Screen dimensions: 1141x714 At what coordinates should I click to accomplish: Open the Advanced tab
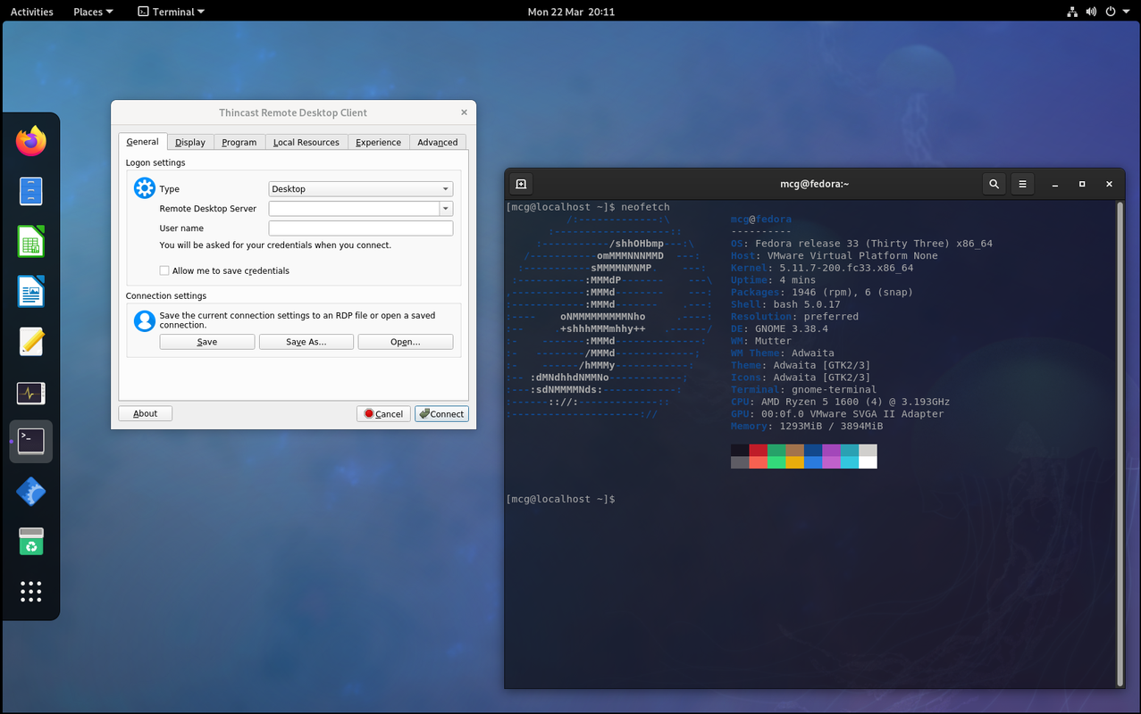[x=438, y=142]
